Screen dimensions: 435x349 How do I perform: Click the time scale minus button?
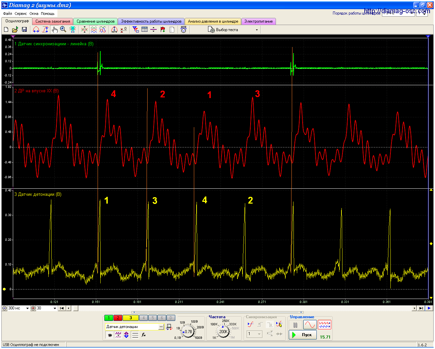tap(4, 308)
